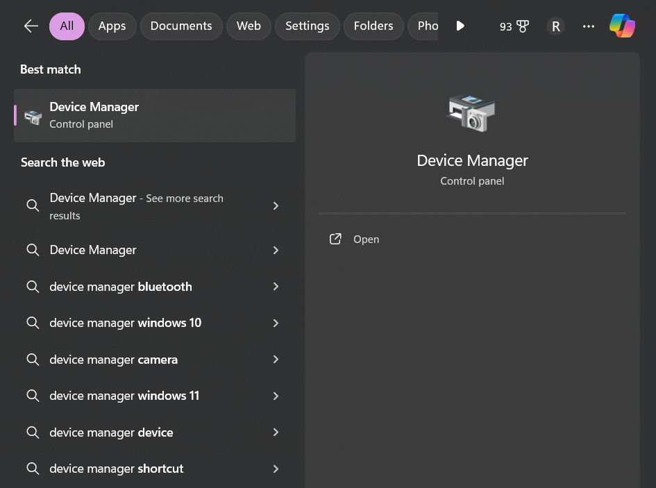
Task: Click the Open external-link icon
Action: pos(335,239)
